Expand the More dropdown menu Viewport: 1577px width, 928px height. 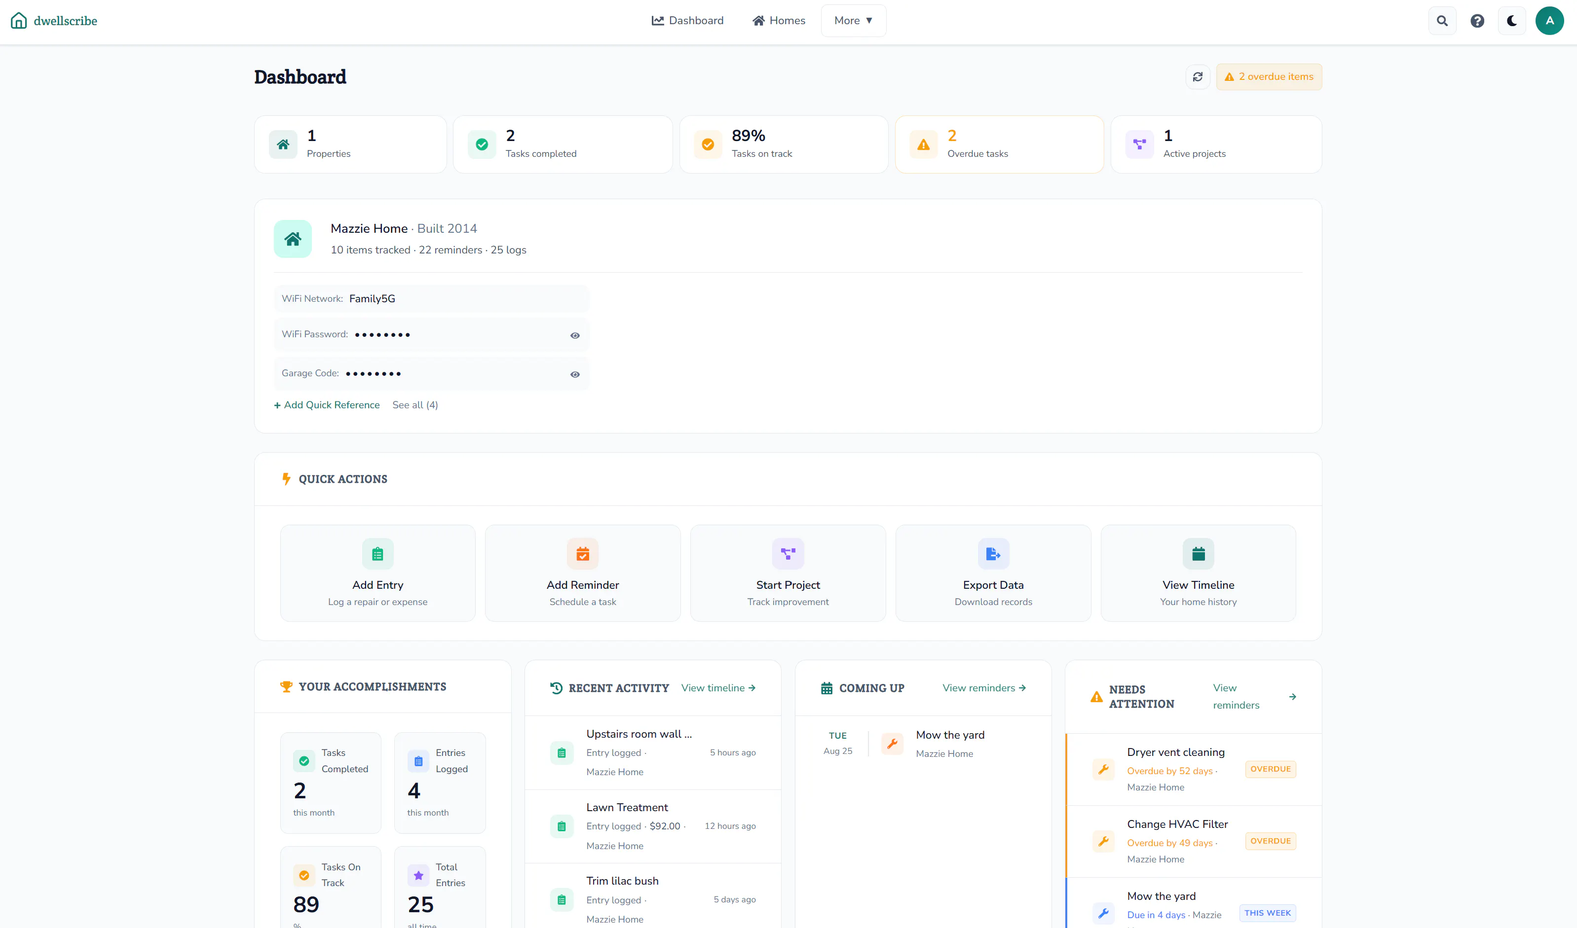pyautogui.click(x=854, y=21)
